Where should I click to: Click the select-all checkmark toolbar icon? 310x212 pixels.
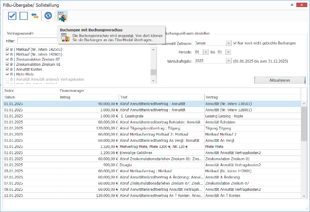[x=12, y=16]
